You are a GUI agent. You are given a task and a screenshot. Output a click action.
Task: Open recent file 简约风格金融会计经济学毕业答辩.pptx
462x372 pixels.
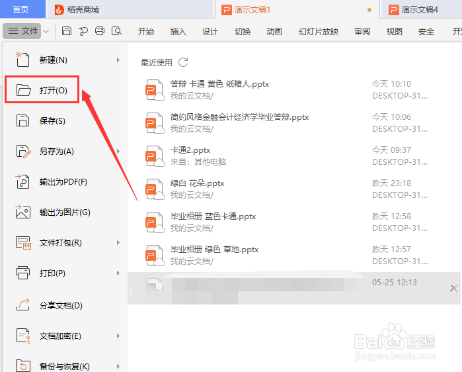[x=295, y=123]
